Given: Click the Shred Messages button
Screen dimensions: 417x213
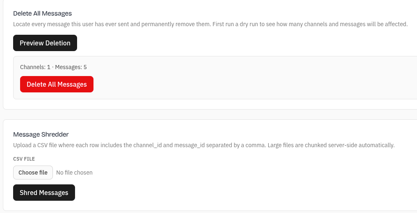Looking at the screenshot, I should click(44, 193).
